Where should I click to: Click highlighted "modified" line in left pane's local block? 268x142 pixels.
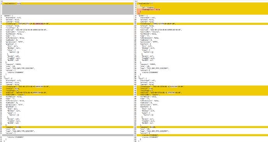[68, 93]
